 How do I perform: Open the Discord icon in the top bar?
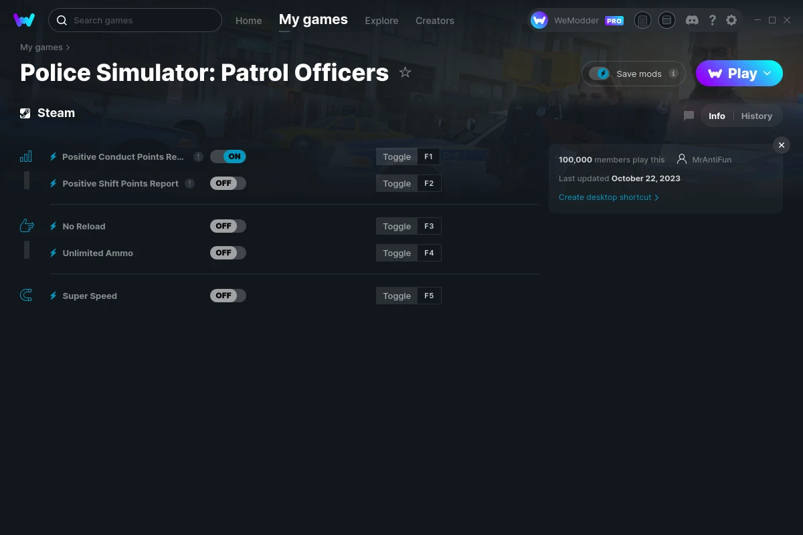coord(692,20)
